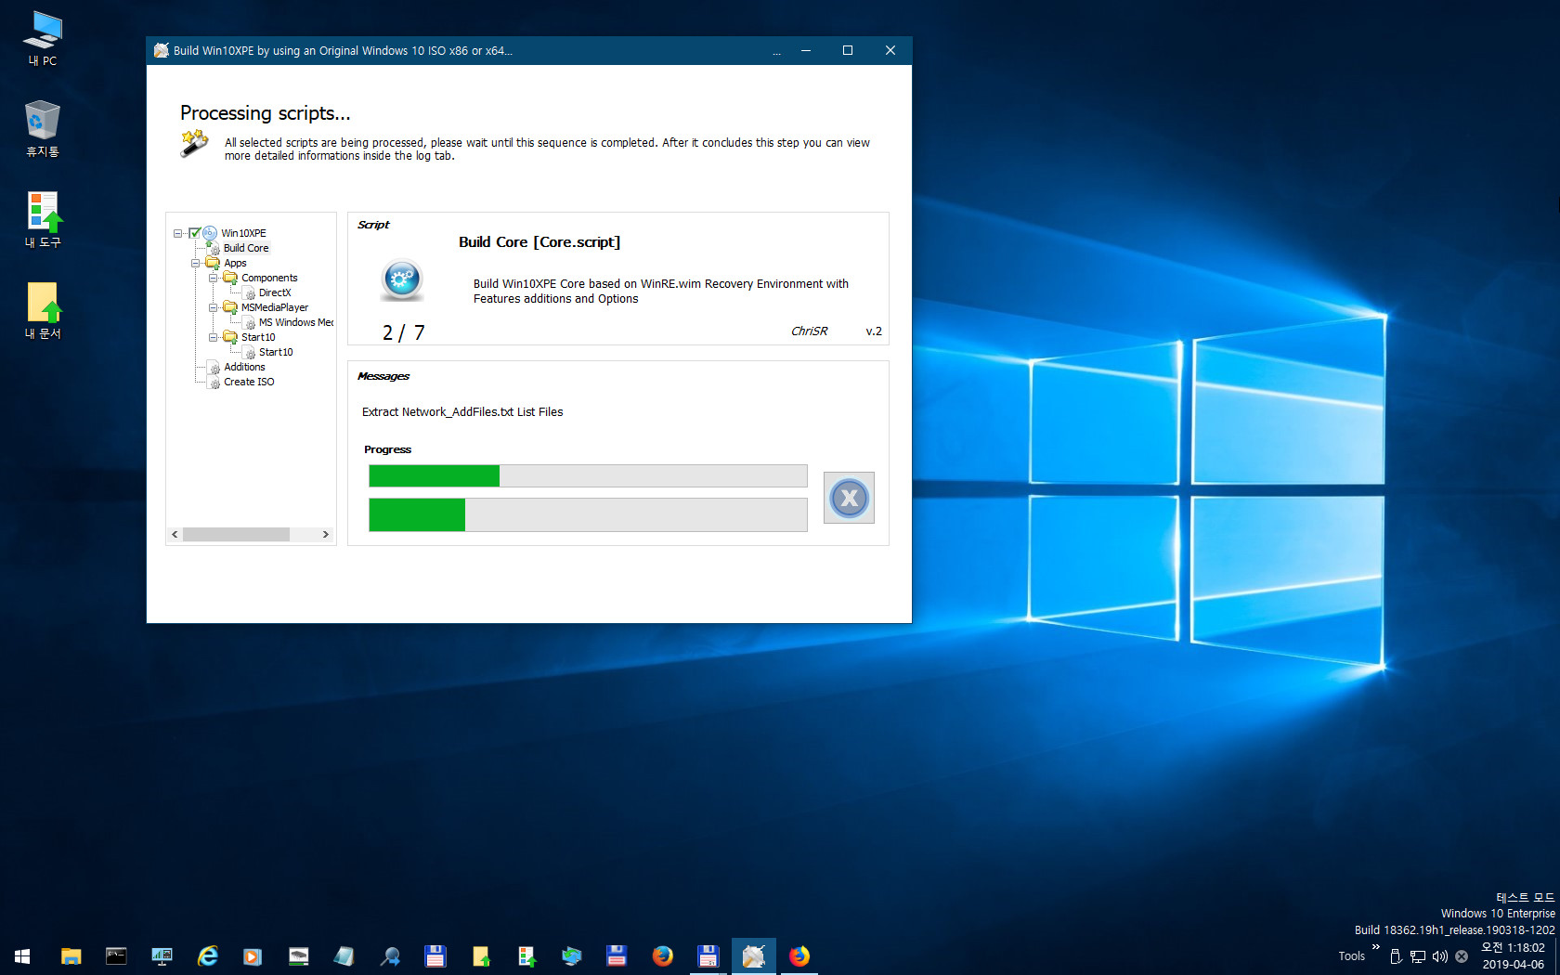Select the Components folder in tree
Image resolution: width=1560 pixels, height=975 pixels.
(269, 278)
